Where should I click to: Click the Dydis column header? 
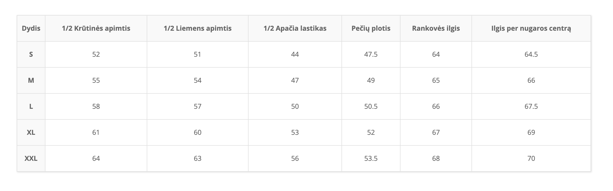31,28
